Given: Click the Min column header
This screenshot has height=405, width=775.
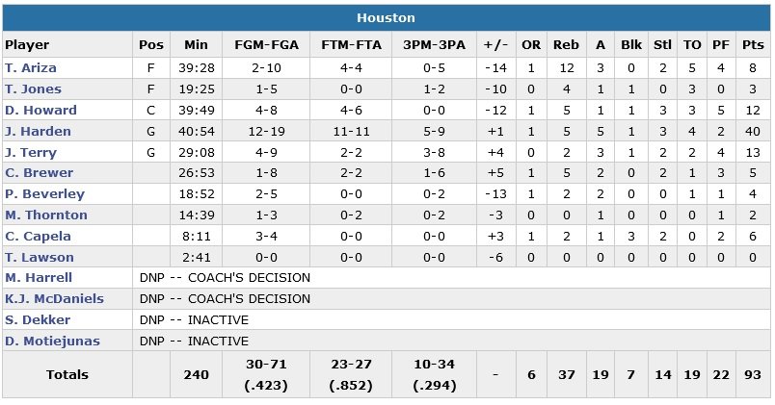Looking at the screenshot, I should 196,45.
